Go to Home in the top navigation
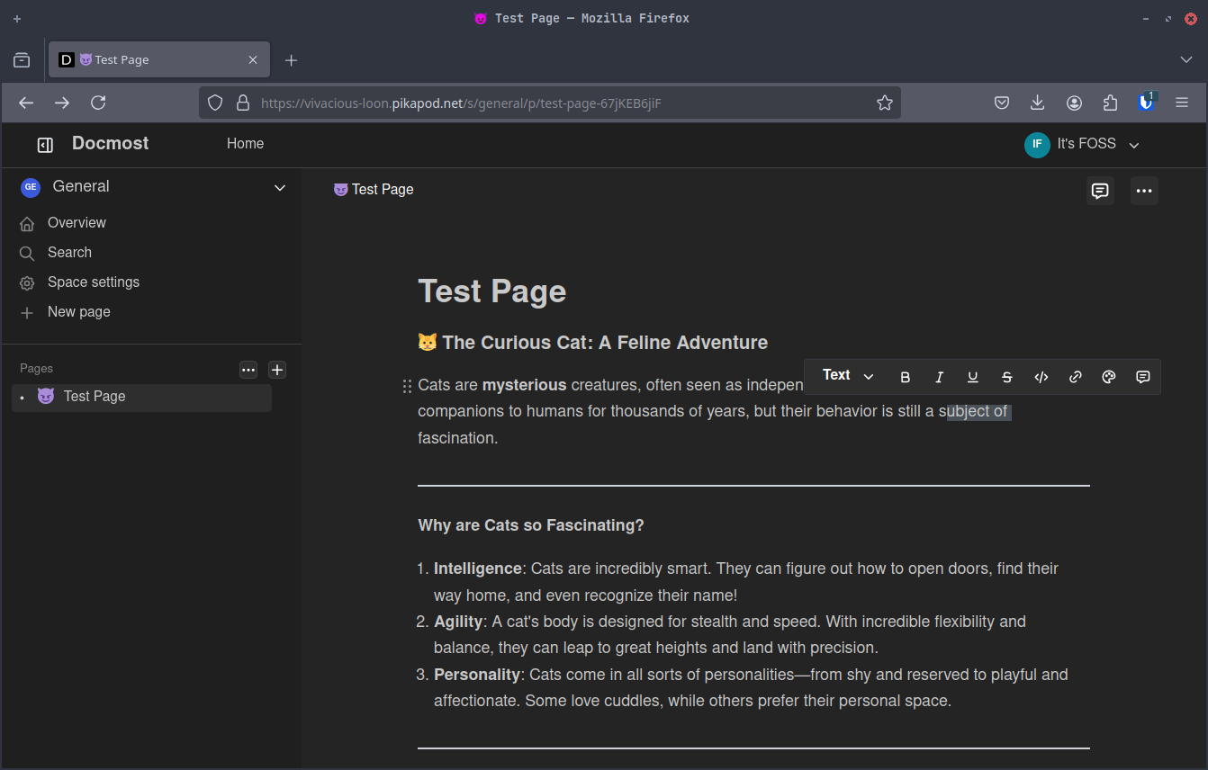This screenshot has height=770, width=1208. point(245,143)
